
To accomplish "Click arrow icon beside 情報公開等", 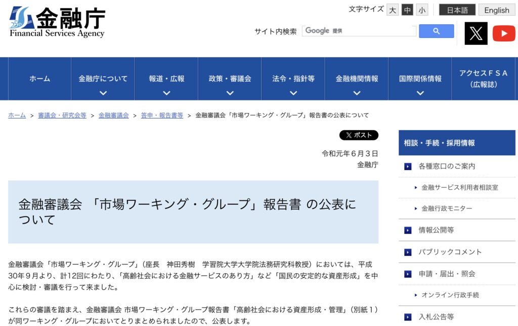I will click(408, 230).
